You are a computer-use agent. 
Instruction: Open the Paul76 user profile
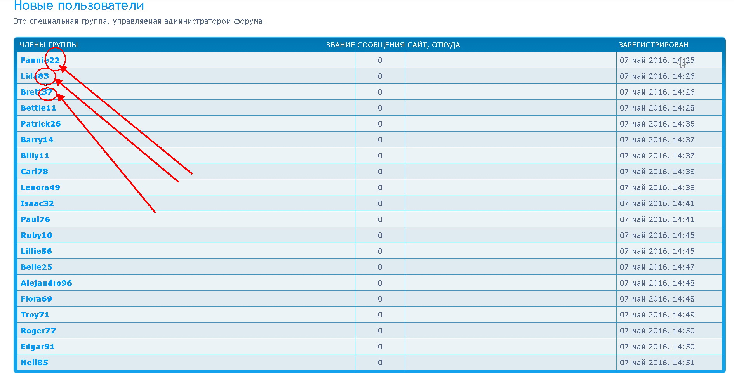click(35, 219)
